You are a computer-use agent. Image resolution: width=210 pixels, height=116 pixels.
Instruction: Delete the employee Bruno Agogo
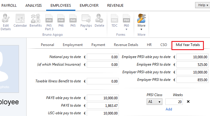point(99,21)
